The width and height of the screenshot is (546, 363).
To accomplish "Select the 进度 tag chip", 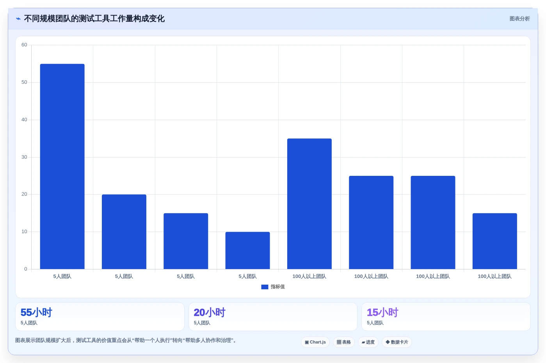I will (368, 342).
